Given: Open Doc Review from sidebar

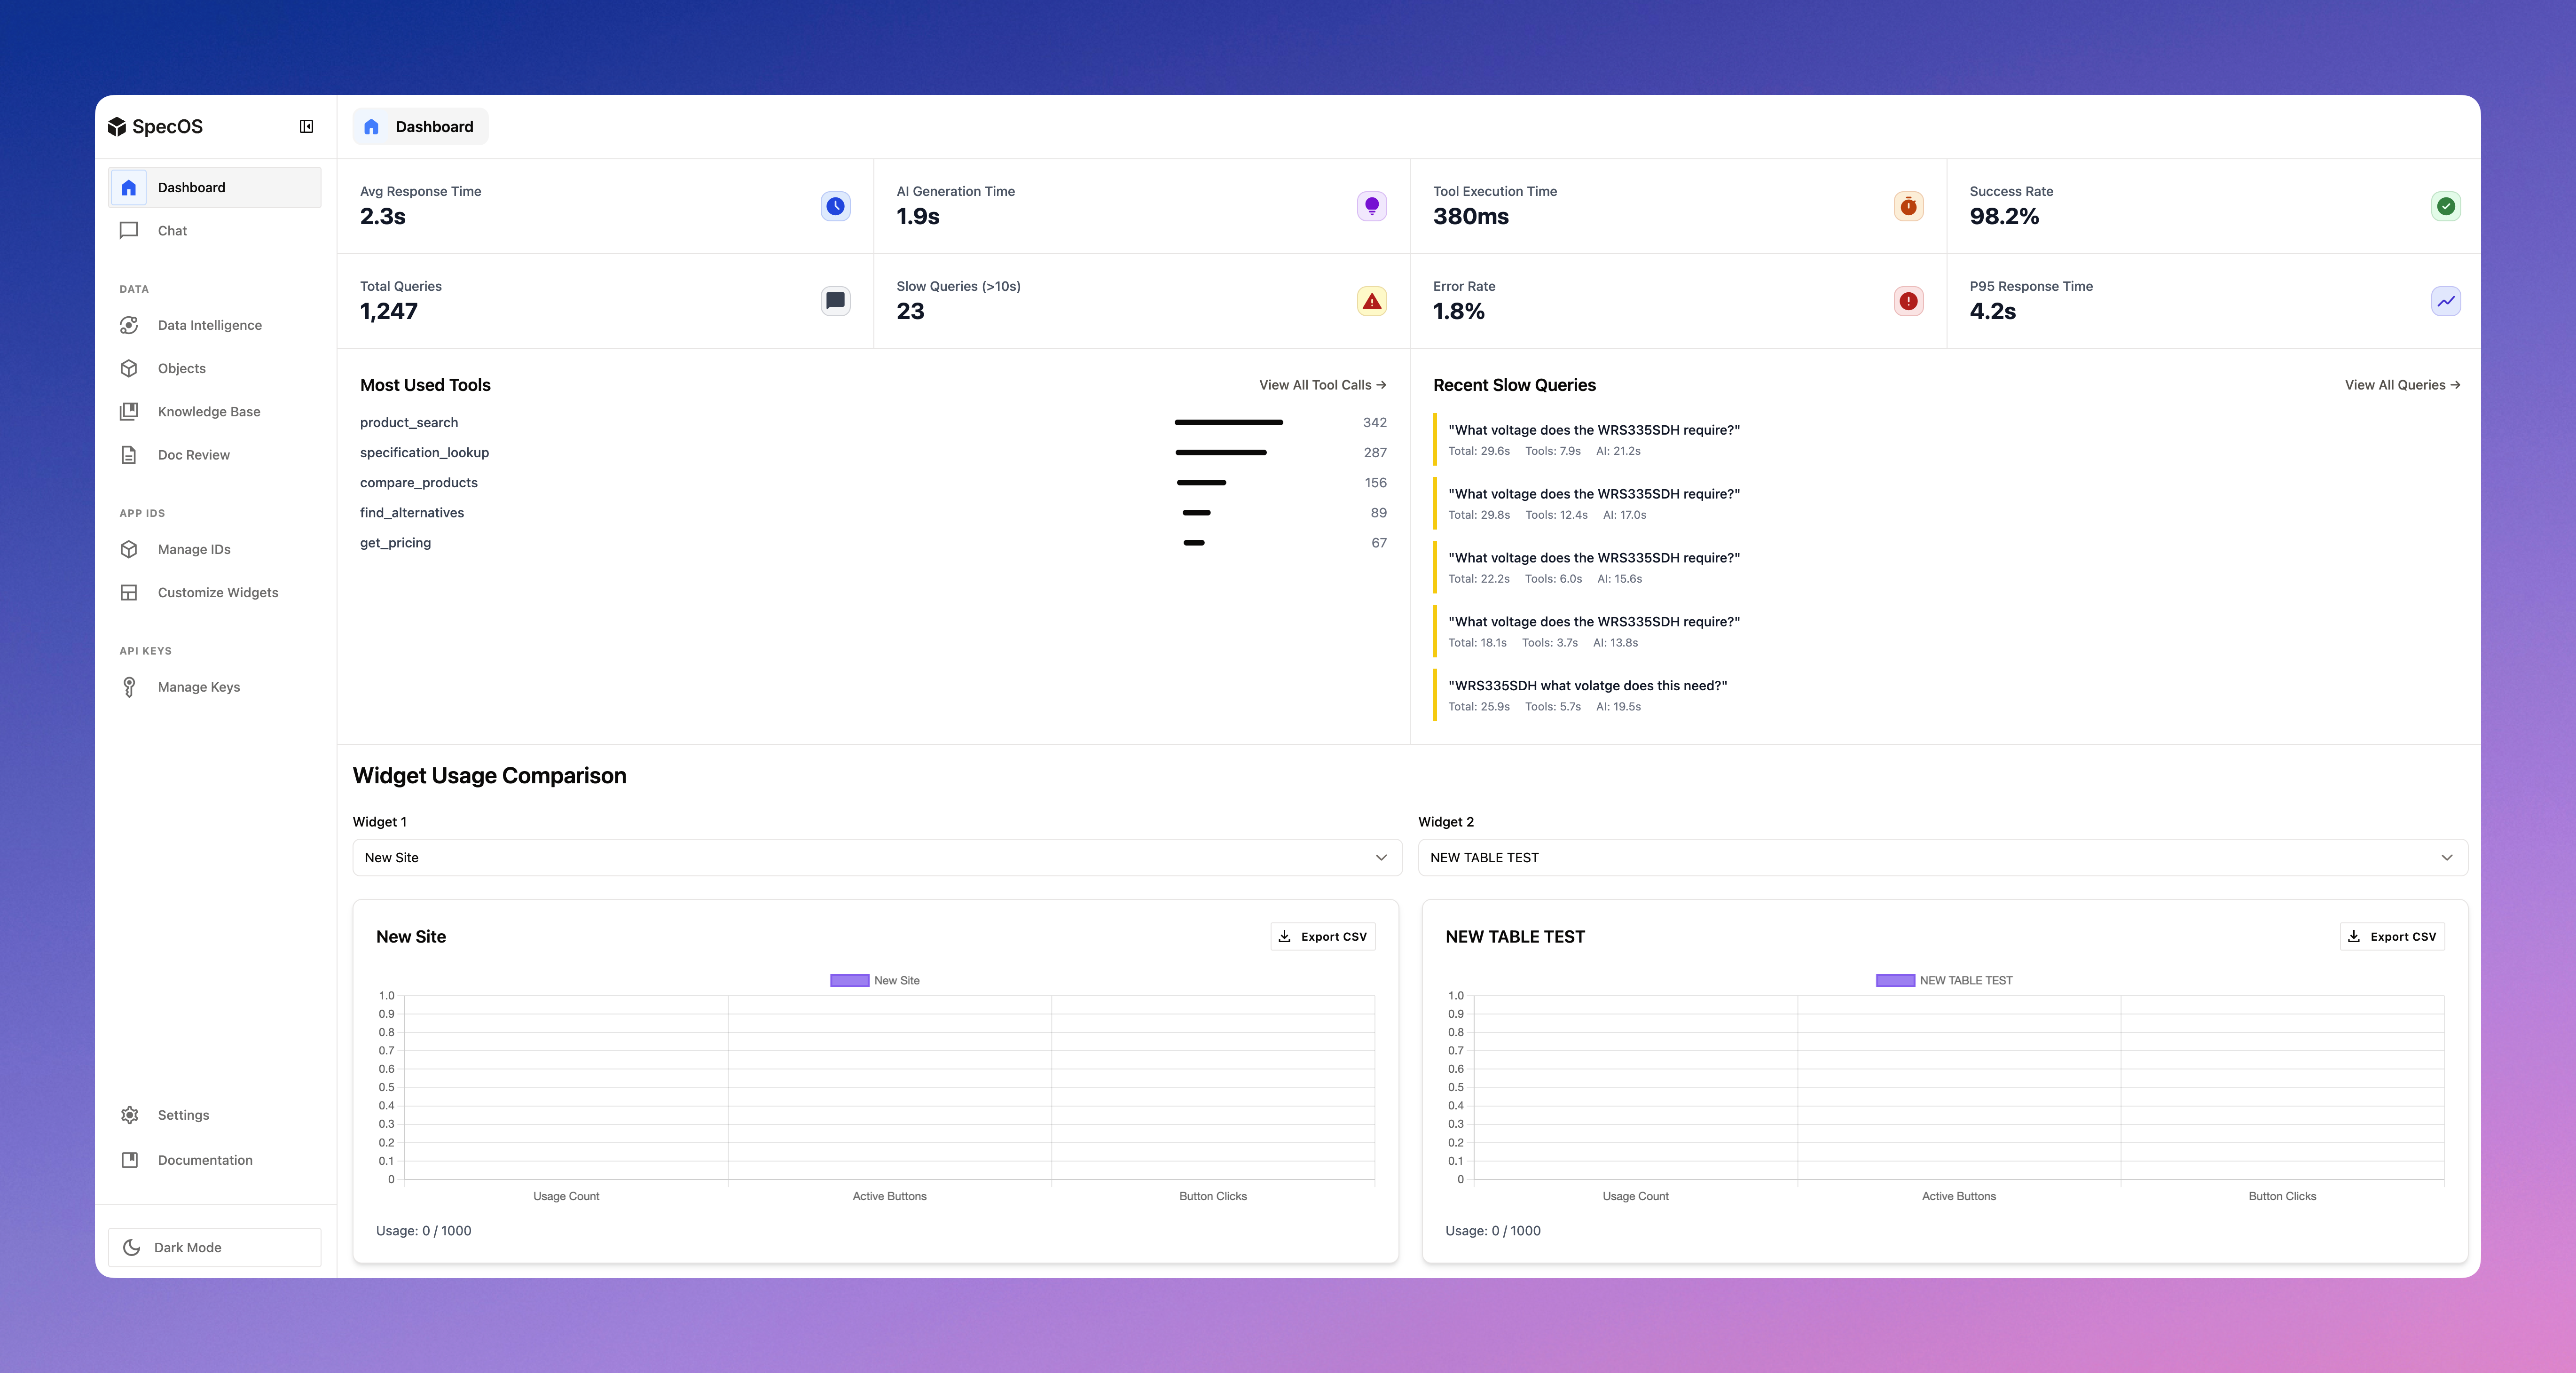Looking at the screenshot, I should point(193,455).
